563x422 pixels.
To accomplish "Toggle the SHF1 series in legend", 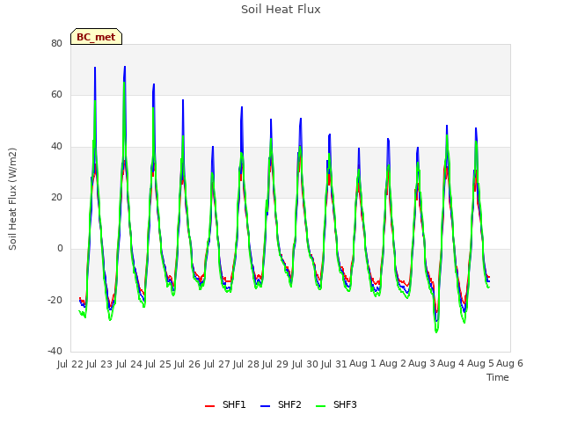I will [225, 404].
